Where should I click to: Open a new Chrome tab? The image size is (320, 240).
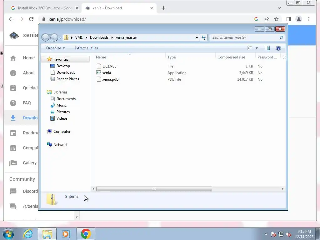(x=163, y=8)
